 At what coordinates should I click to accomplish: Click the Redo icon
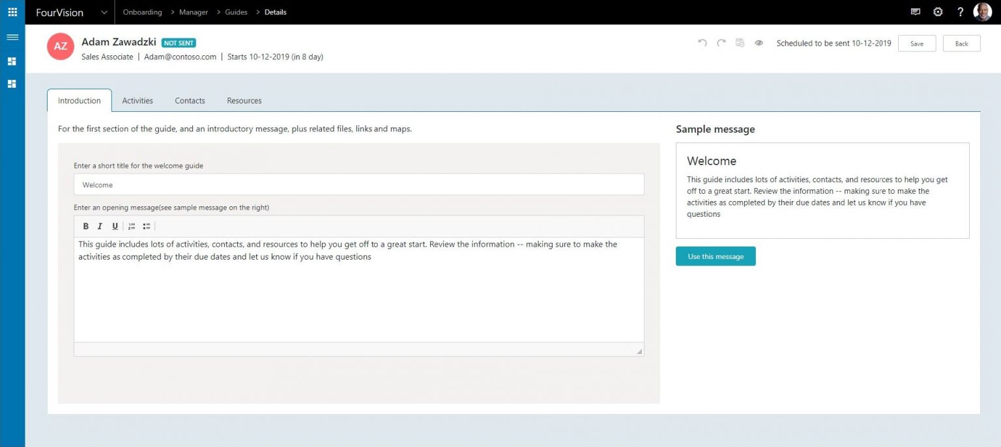coord(721,42)
